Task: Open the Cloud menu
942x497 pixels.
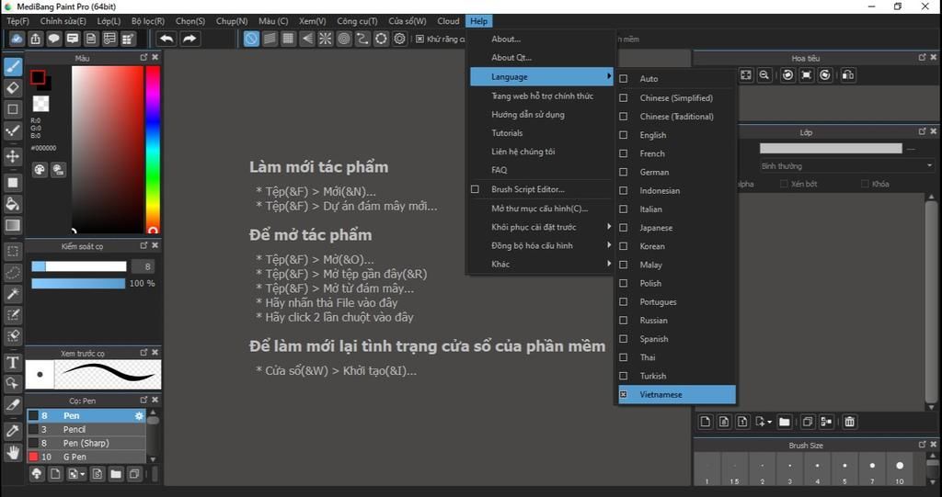Action: [448, 21]
